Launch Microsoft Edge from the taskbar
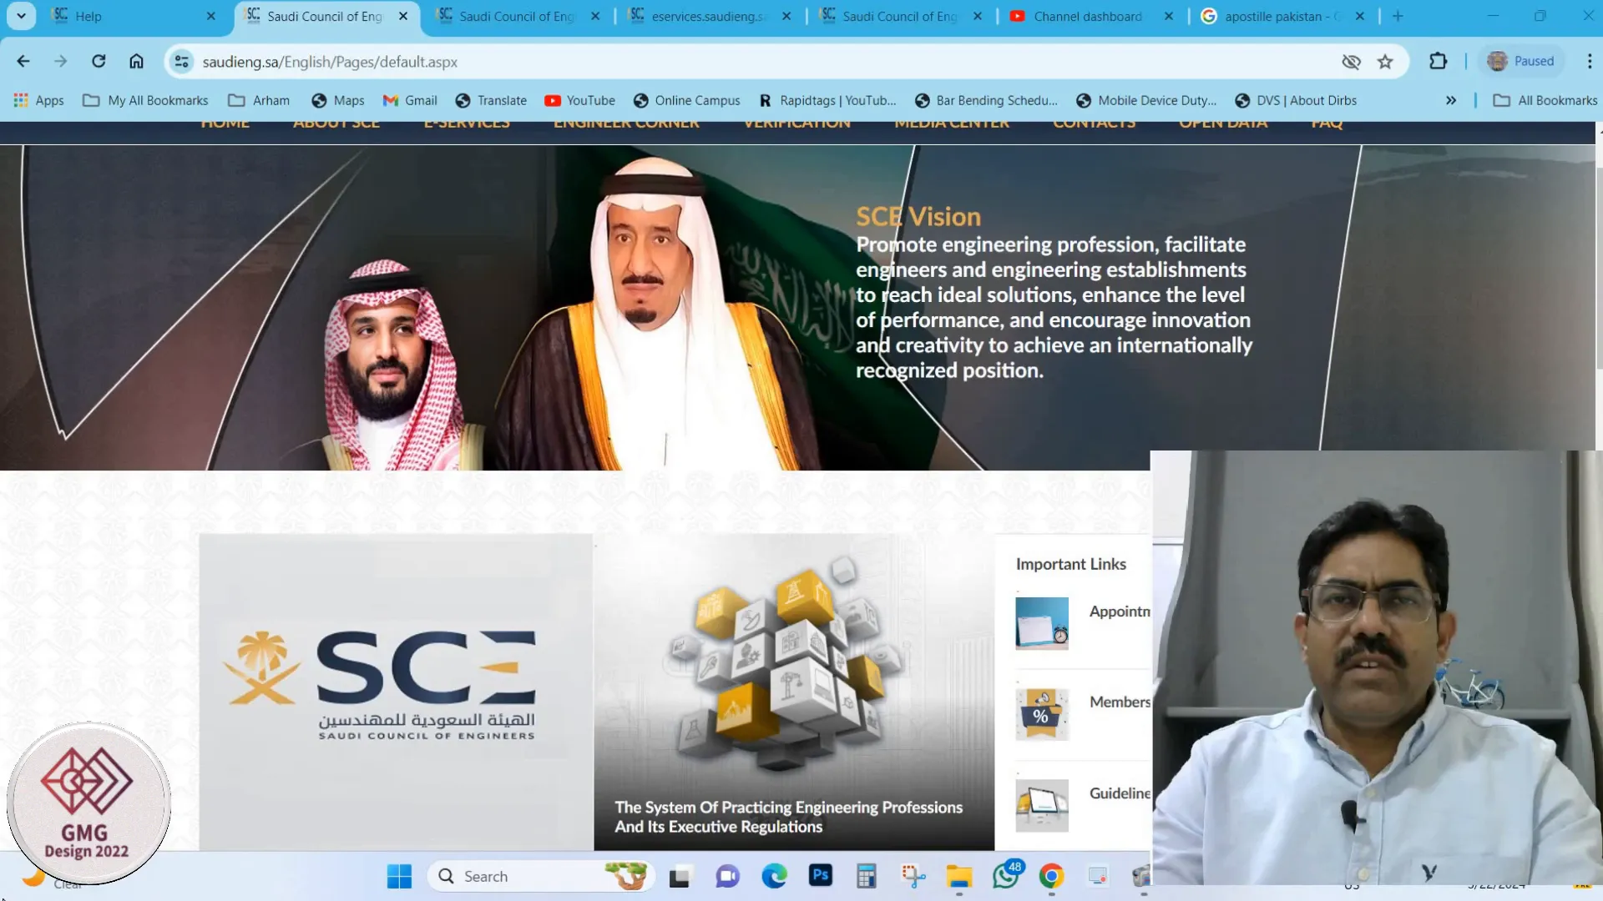 coord(774,876)
